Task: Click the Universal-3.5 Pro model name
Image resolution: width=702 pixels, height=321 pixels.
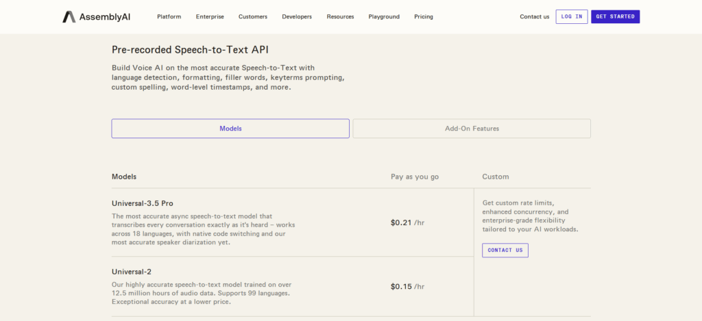Action: 143,203
